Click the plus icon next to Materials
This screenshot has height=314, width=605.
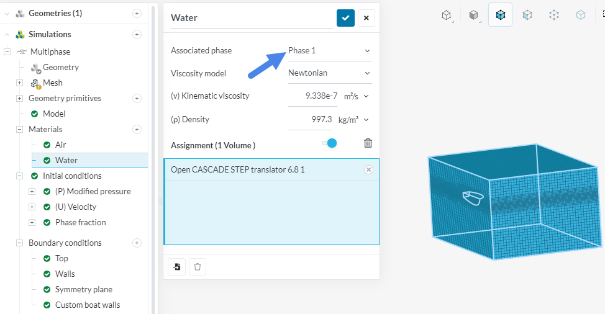[x=137, y=129]
